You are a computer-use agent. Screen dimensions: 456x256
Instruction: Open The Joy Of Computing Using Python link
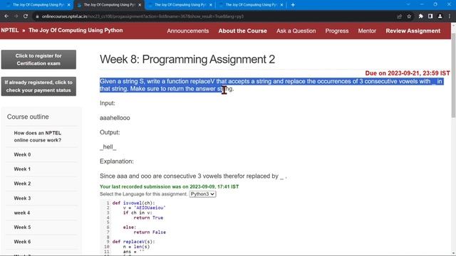click(76, 31)
